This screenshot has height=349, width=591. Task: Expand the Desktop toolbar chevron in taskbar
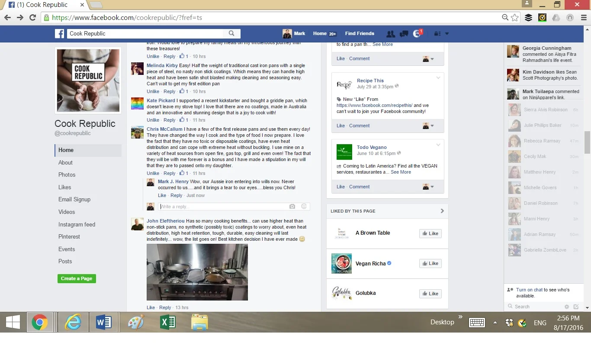pos(460,317)
